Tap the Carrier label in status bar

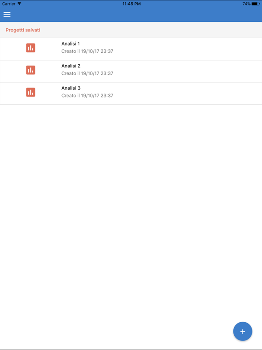[x=9, y=4]
